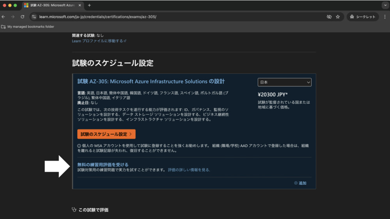The height and width of the screenshot is (219, 390).
Task: Click the 追加 plus icon link
Action: tap(300, 183)
